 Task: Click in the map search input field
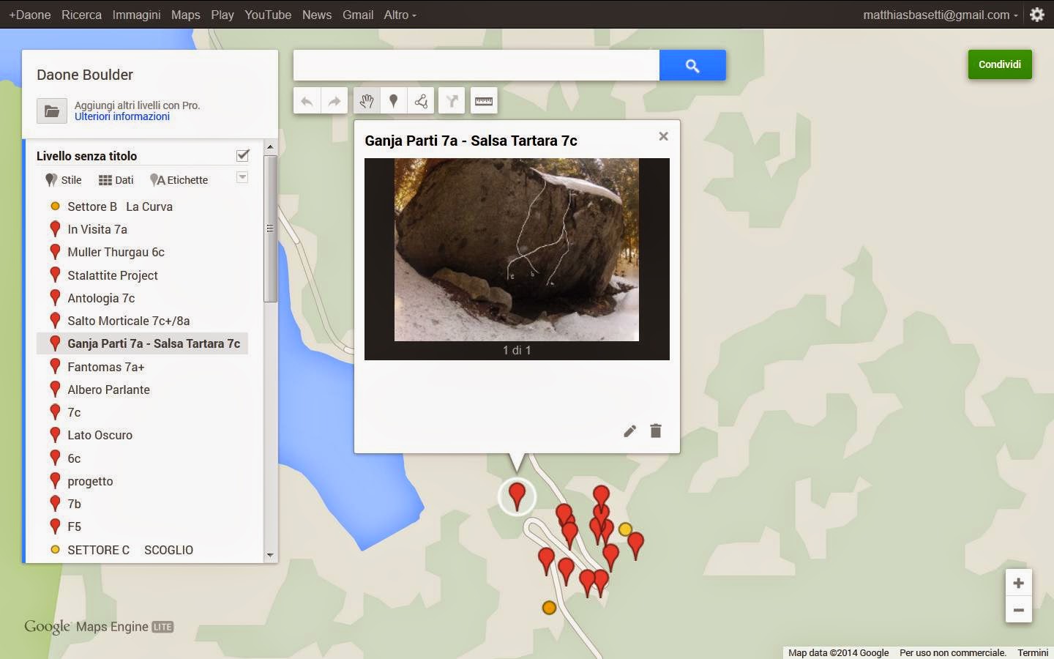[x=476, y=65]
